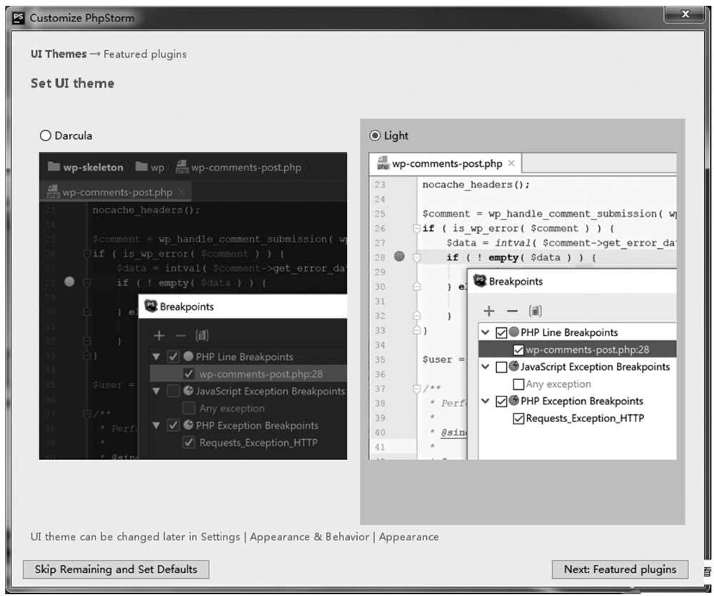Click remove breakpoint minus in Light preview

[512, 311]
